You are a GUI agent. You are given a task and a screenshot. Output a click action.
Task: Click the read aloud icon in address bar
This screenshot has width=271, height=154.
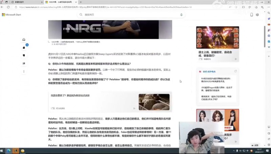[x=230, y=7]
